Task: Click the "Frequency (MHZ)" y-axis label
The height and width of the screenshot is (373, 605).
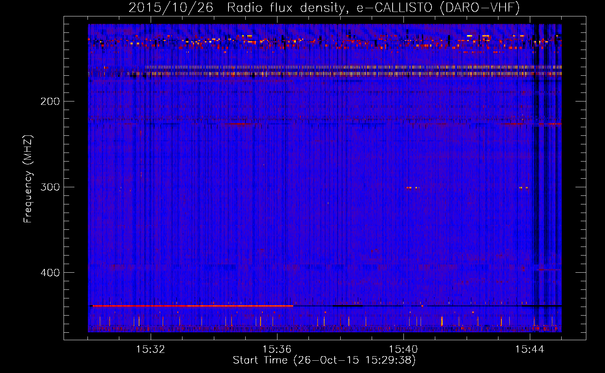Action: [28, 179]
